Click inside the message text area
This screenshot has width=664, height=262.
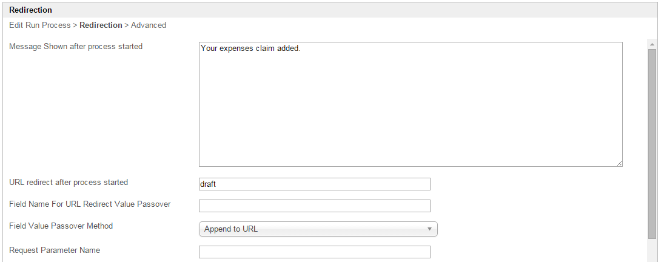[410, 109]
